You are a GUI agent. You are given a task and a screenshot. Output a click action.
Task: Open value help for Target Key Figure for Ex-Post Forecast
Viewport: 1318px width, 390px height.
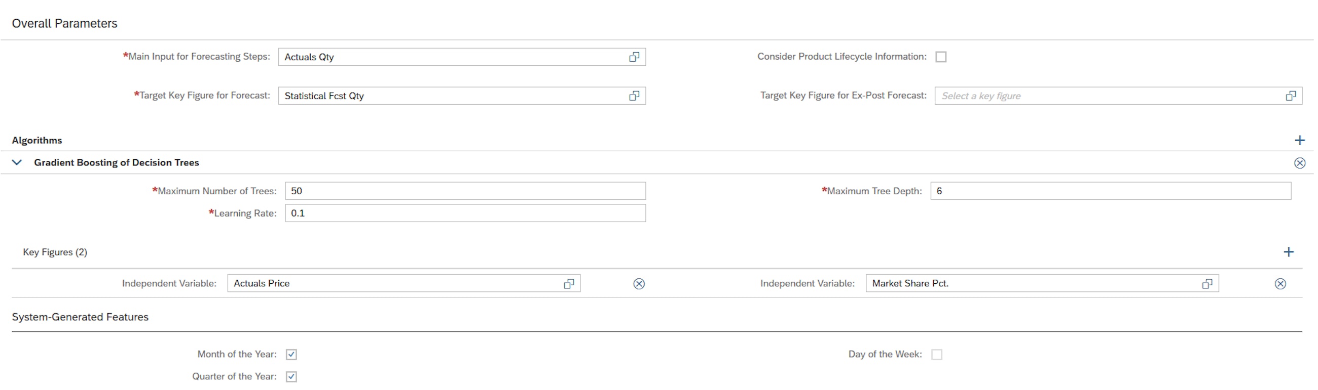tap(1292, 96)
